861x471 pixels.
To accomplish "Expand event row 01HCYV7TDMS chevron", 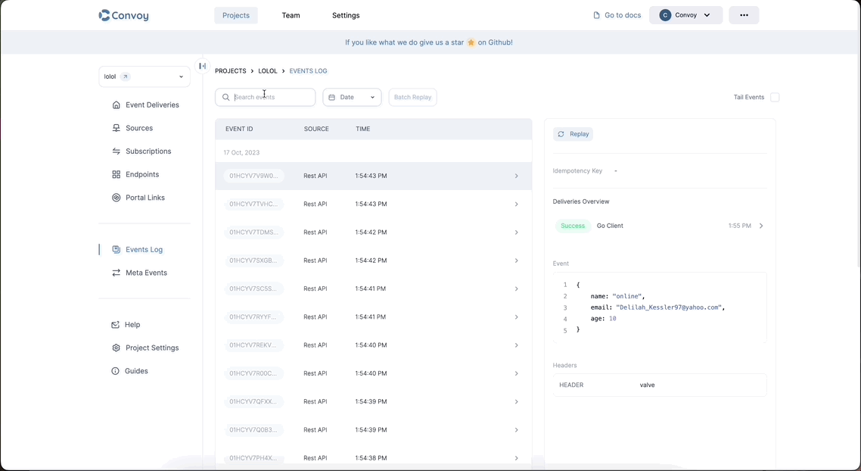I will click(x=516, y=232).
